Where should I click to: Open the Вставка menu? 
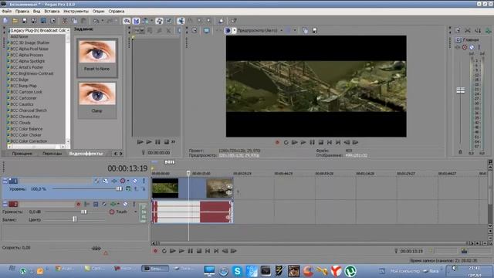[52, 11]
